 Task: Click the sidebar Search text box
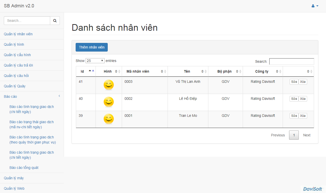pos(27,21)
